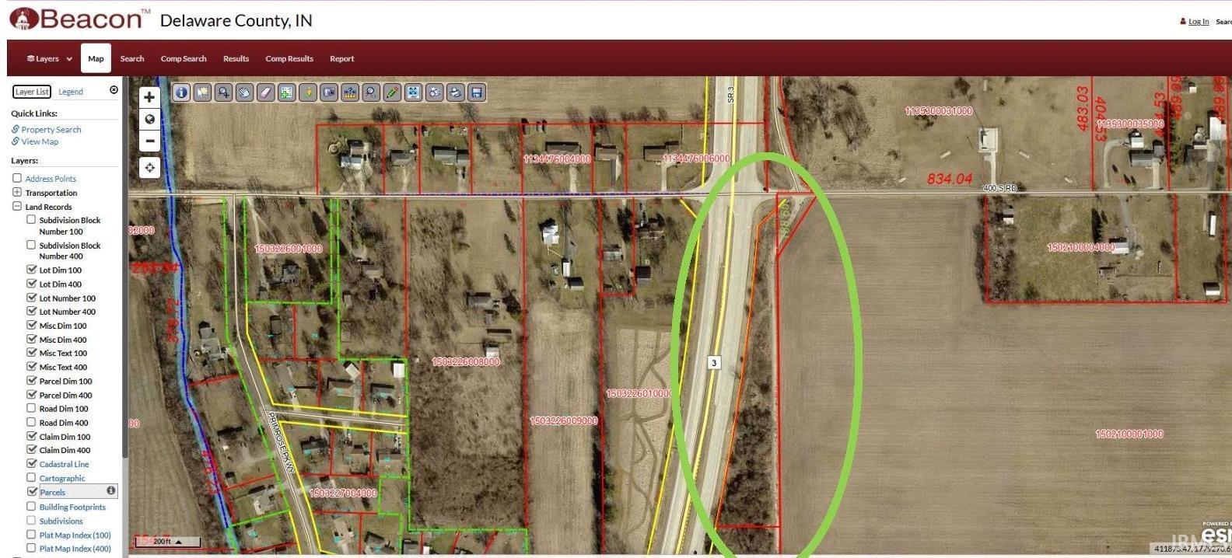Select the measure distance tool
1232x558 pixels.
(x=350, y=92)
